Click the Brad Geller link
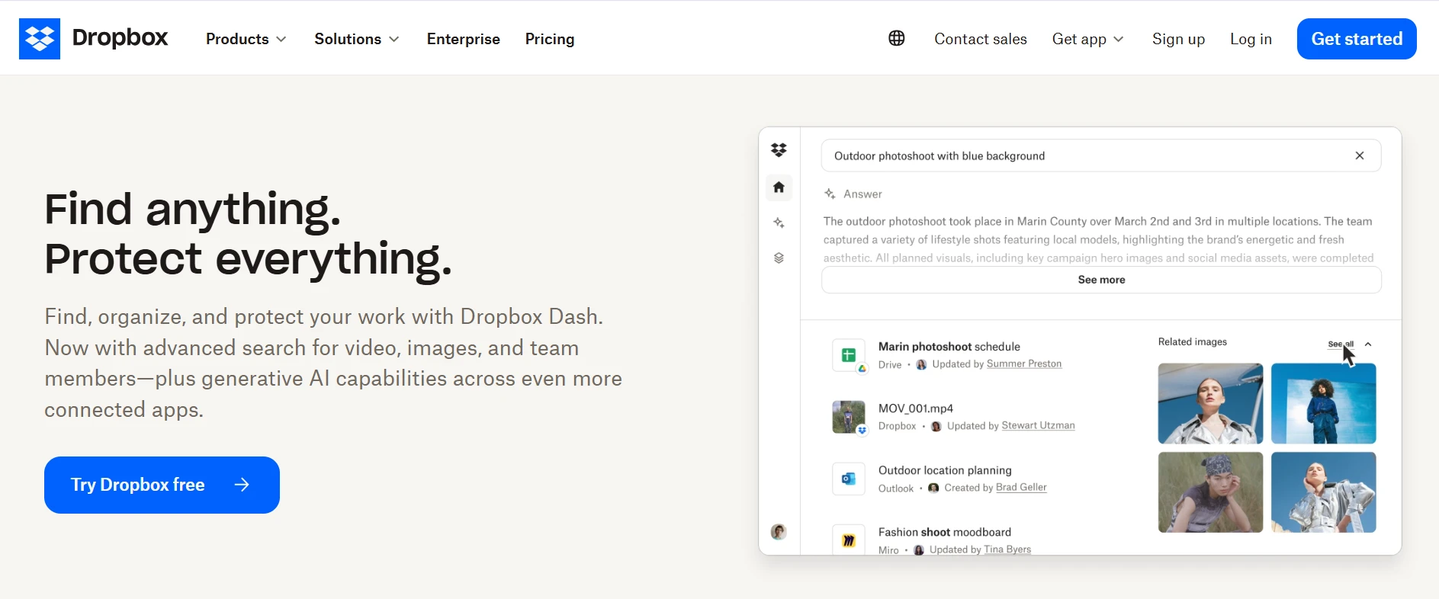The image size is (1439, 599). (x=1021, y=488)
